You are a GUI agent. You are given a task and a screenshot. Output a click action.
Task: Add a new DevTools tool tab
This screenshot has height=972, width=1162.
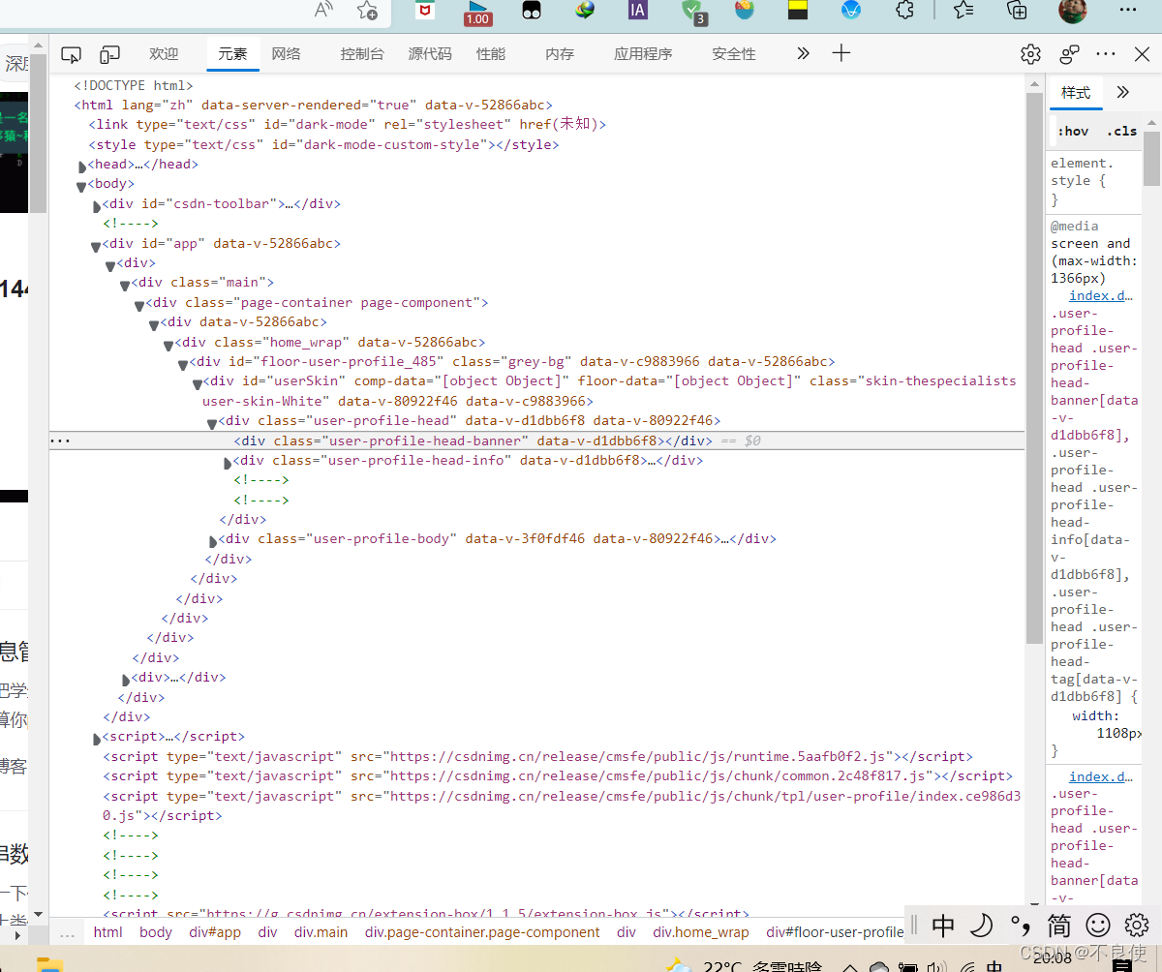tap(841, 53)
